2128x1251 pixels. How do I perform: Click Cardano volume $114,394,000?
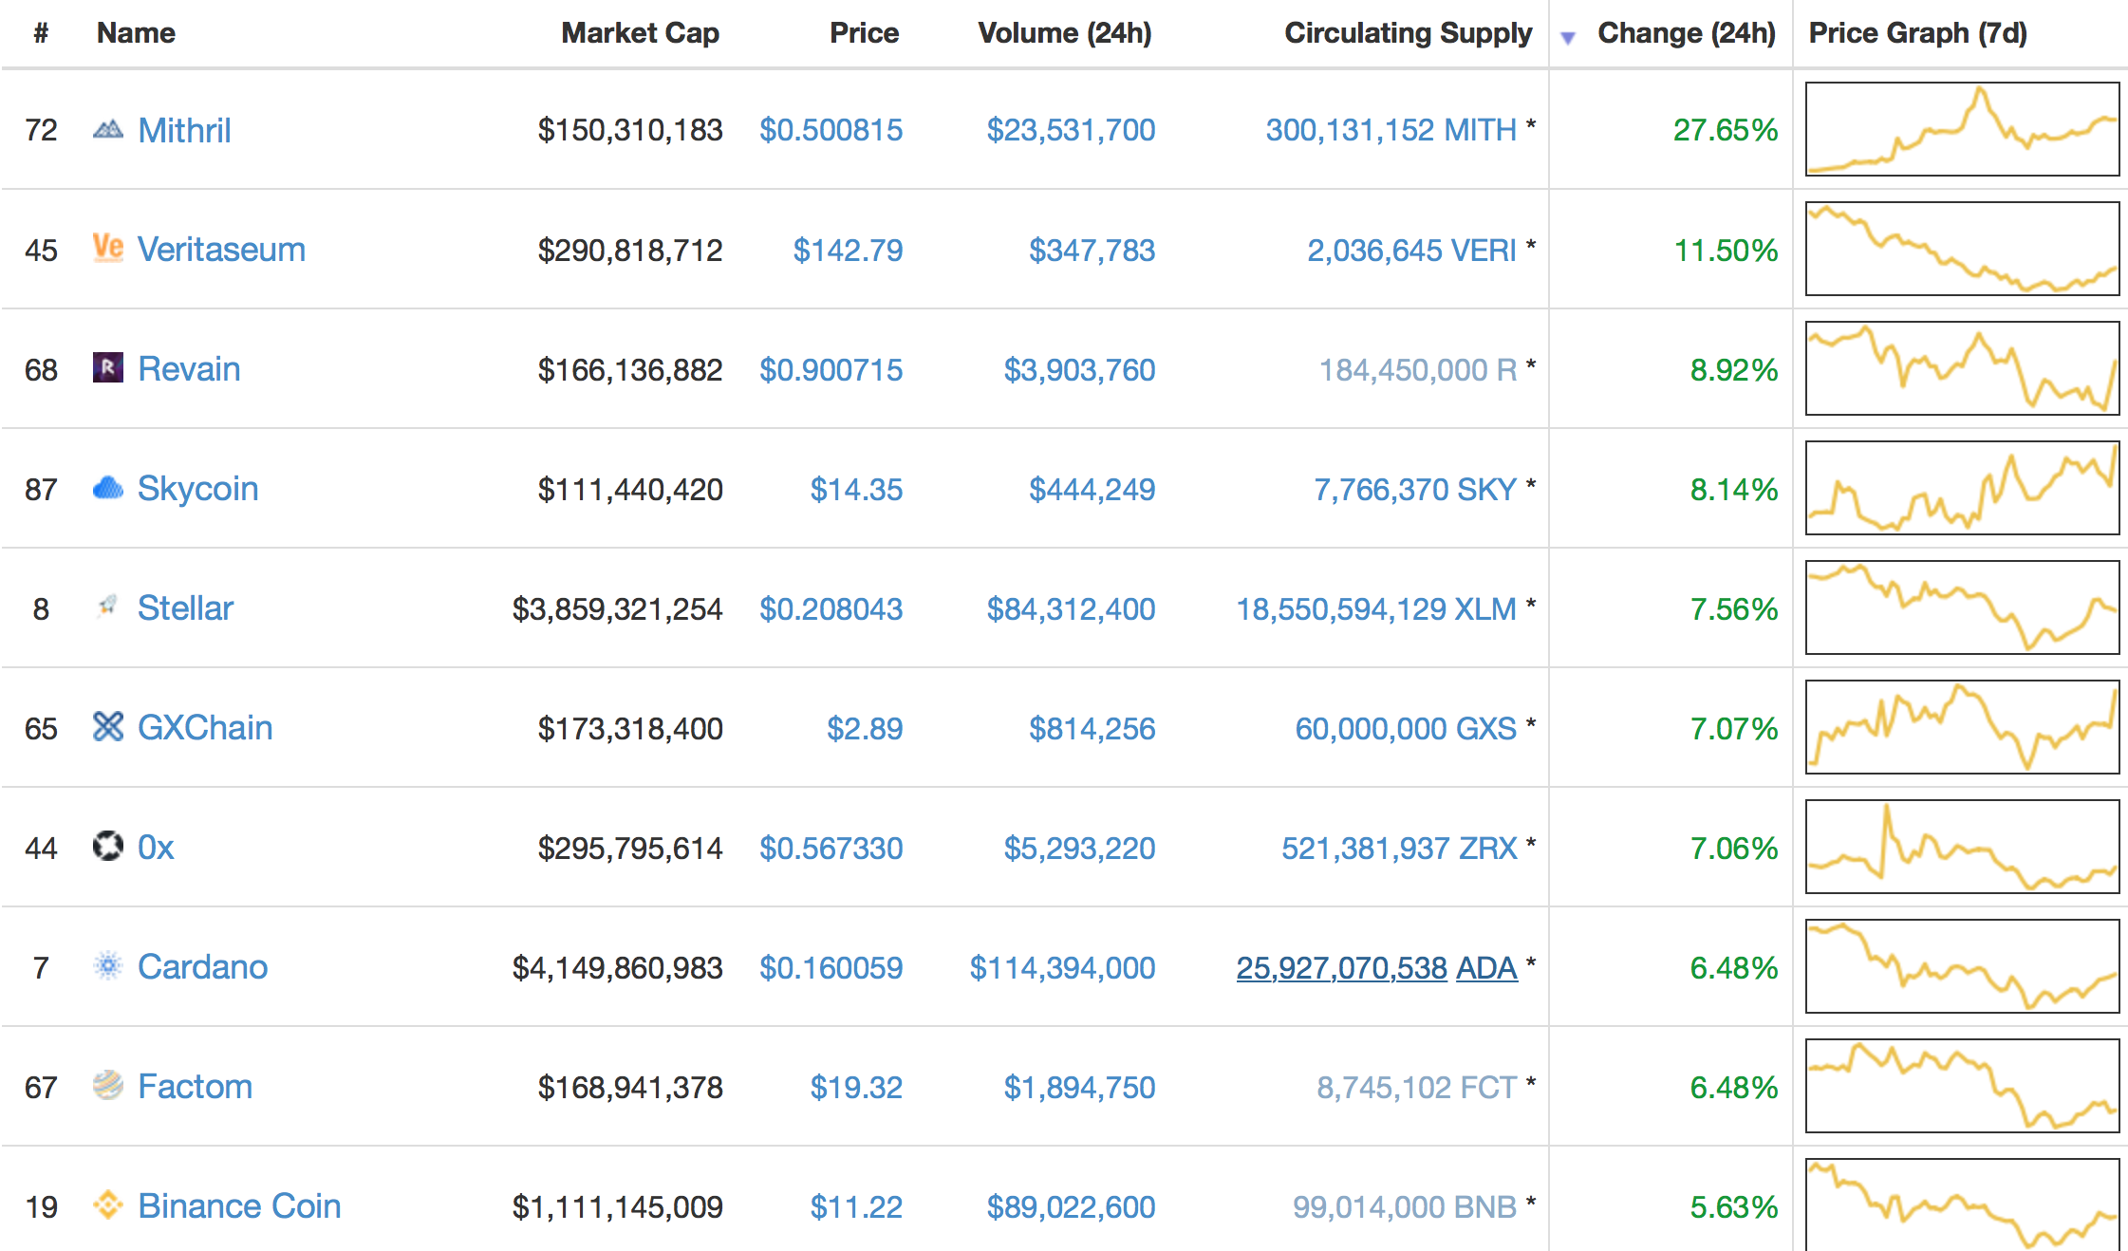tap(1062, 967)
